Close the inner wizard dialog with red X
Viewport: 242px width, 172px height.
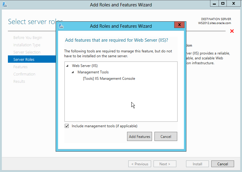pos(179,25)
